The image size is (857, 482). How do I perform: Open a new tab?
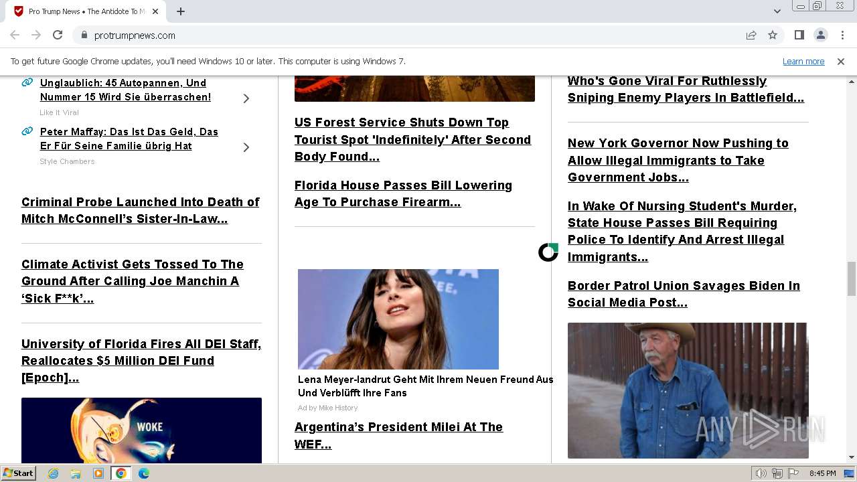pos(181,11)
